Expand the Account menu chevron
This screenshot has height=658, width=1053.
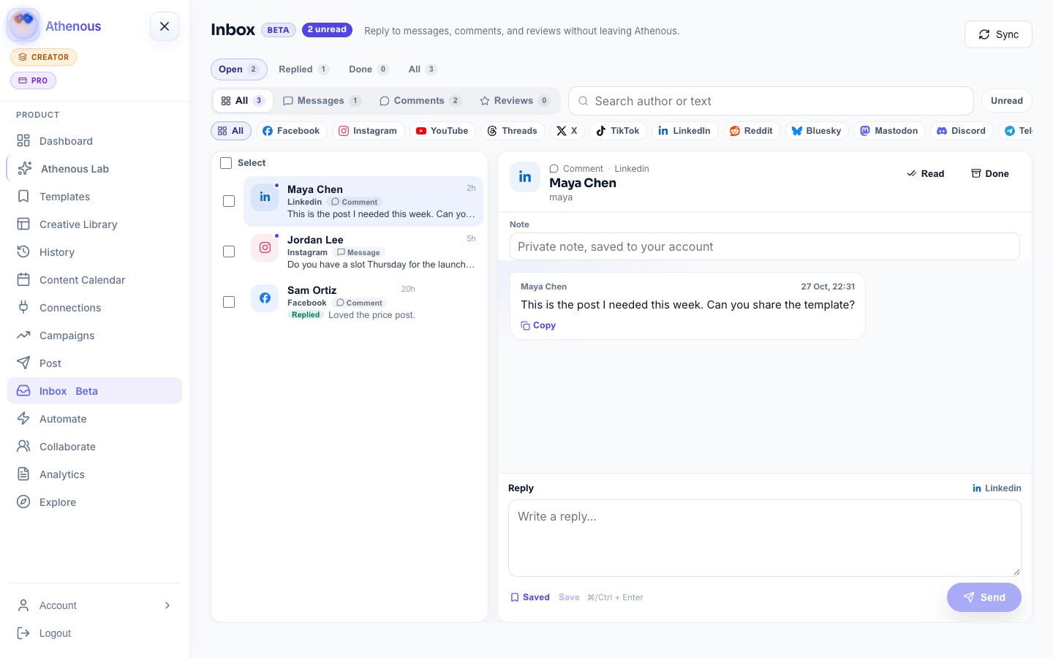(x=167, y=605)
